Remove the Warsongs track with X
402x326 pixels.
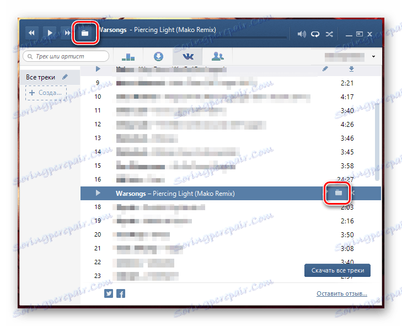[x=353, y=193]
